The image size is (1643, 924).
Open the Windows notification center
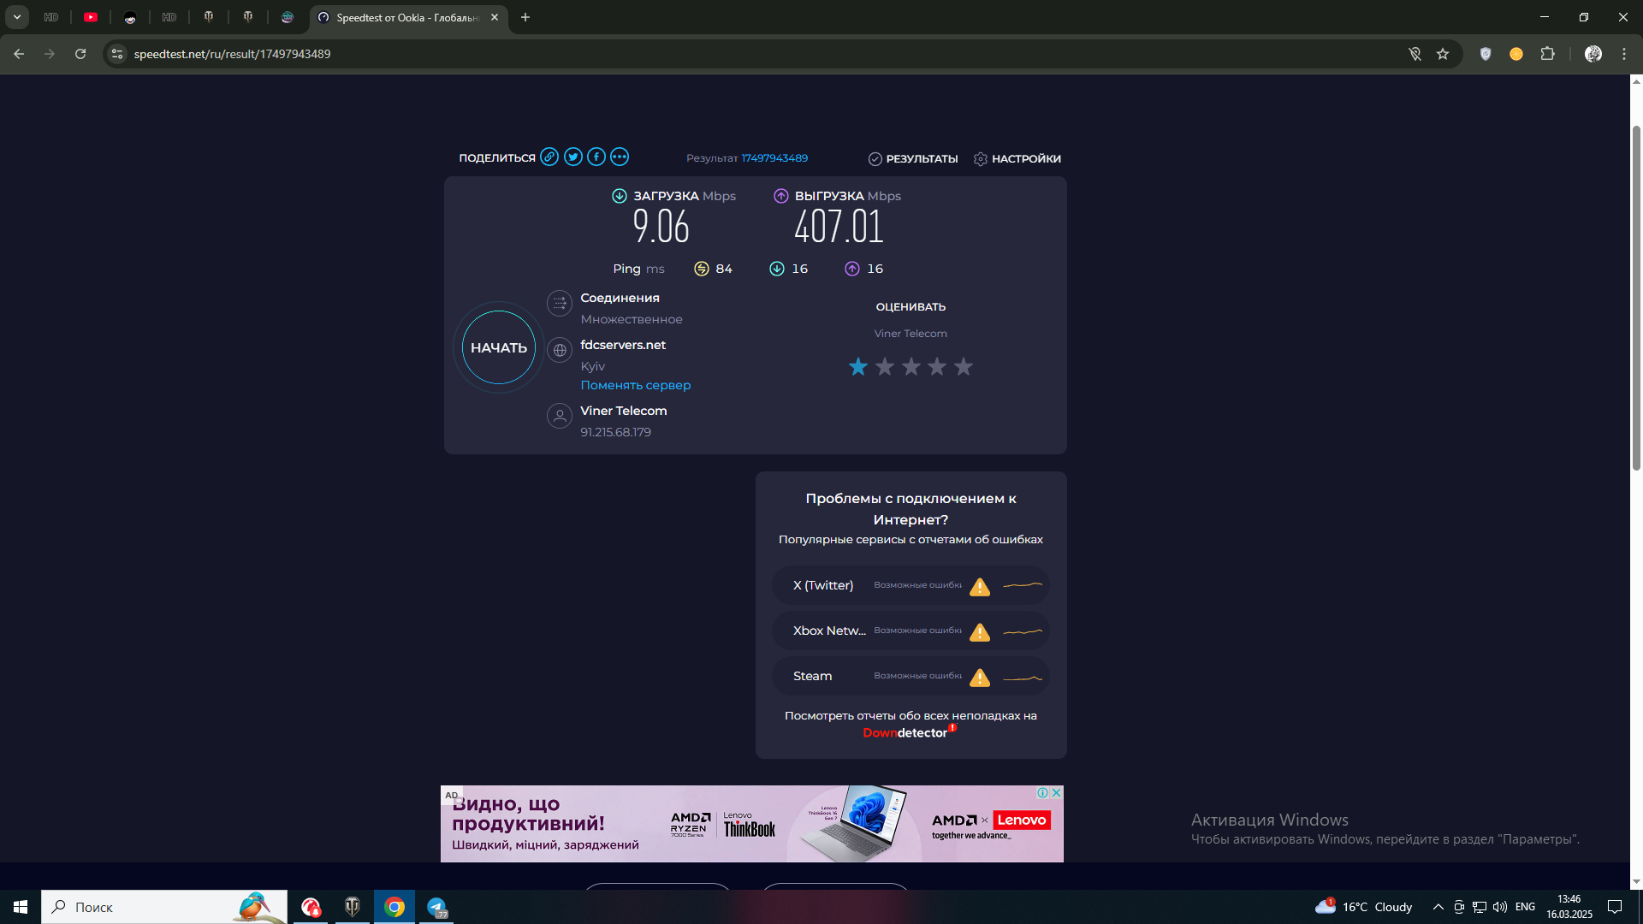pyautogui.click(x=1615, y=907)
